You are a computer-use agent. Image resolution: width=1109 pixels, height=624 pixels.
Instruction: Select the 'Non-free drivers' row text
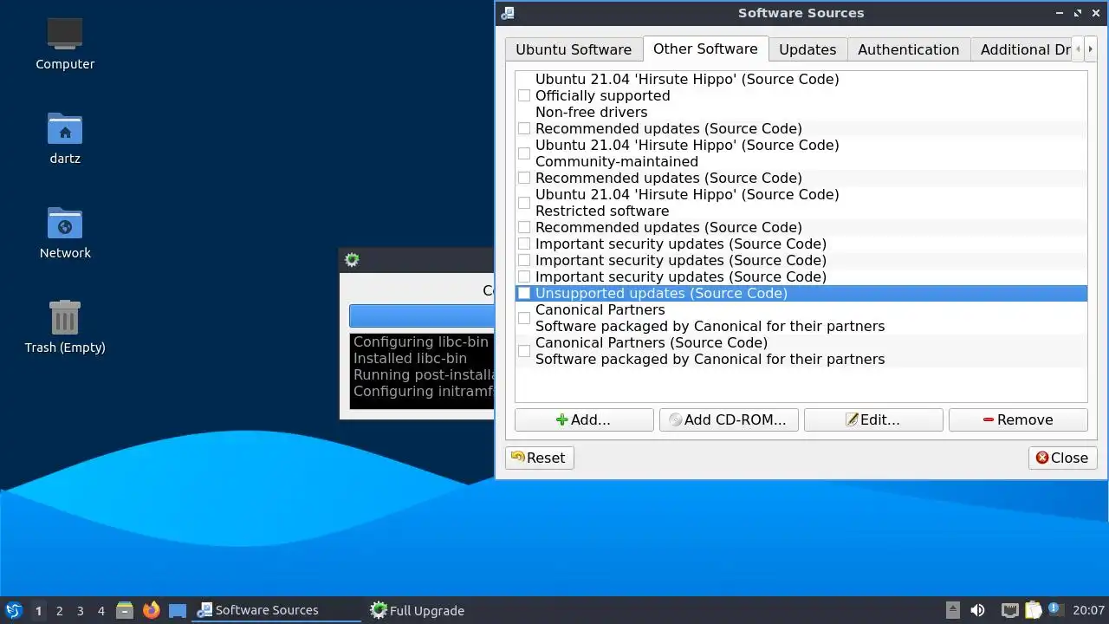pos(591,112)
